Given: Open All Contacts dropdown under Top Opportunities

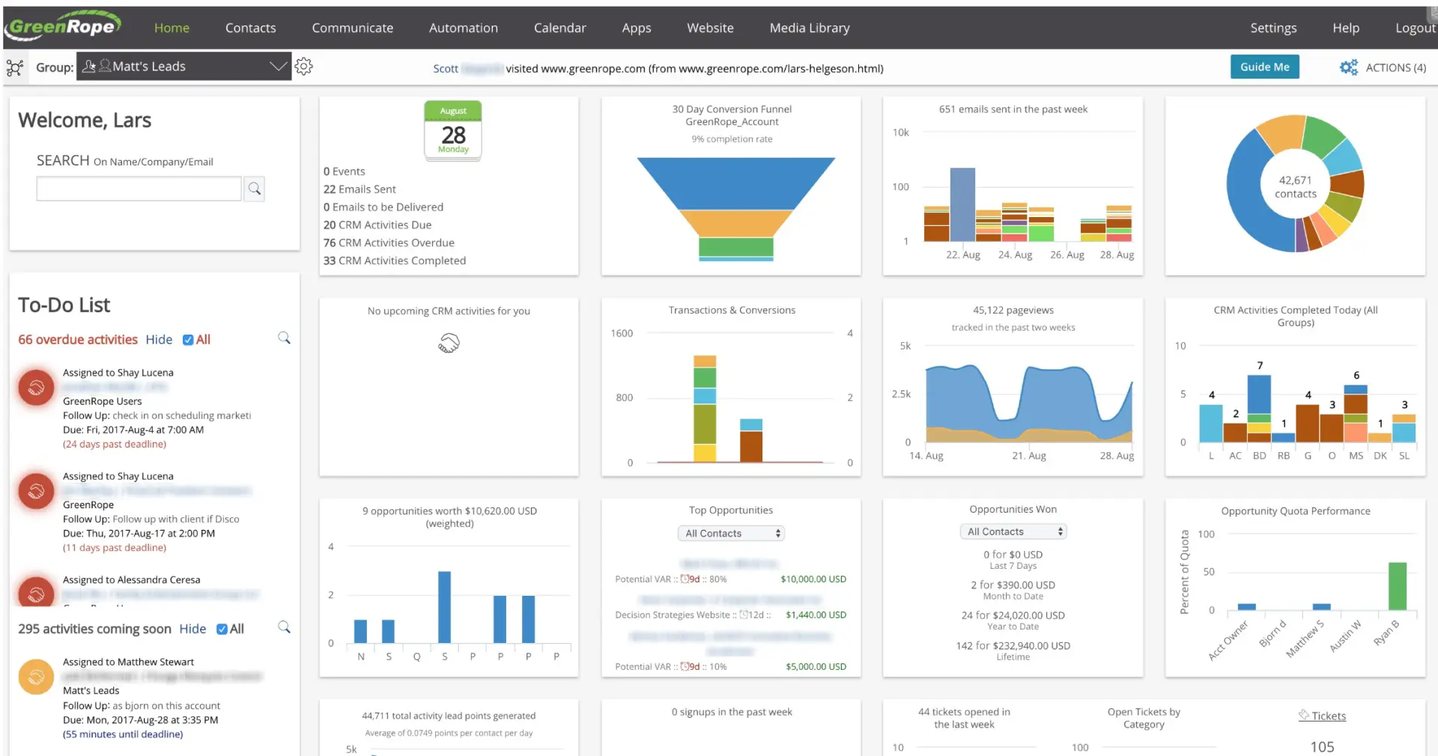Looking at the screenshot, I should point(731,533).
